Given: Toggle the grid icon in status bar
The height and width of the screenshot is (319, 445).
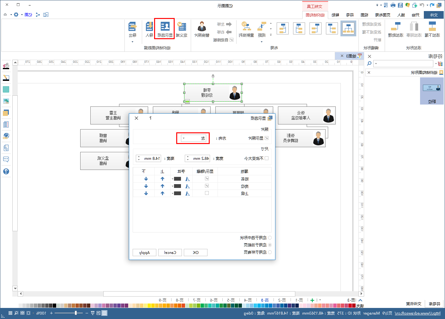Looking at the screenshot, I should (x=10, y=313).
